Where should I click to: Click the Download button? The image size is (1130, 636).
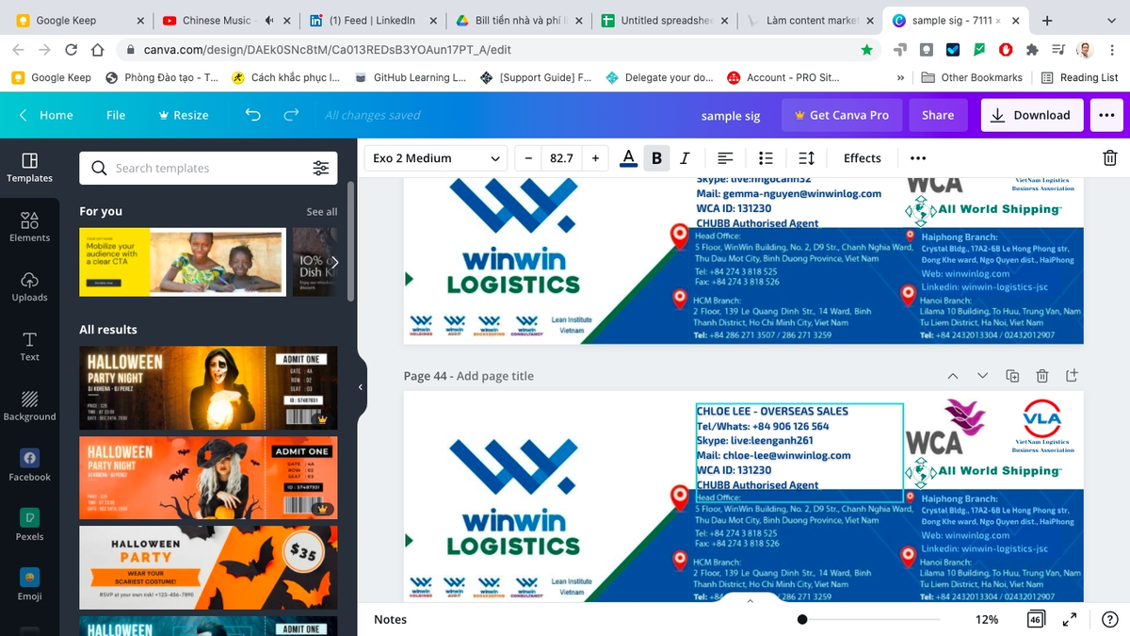coord(1032,115)
